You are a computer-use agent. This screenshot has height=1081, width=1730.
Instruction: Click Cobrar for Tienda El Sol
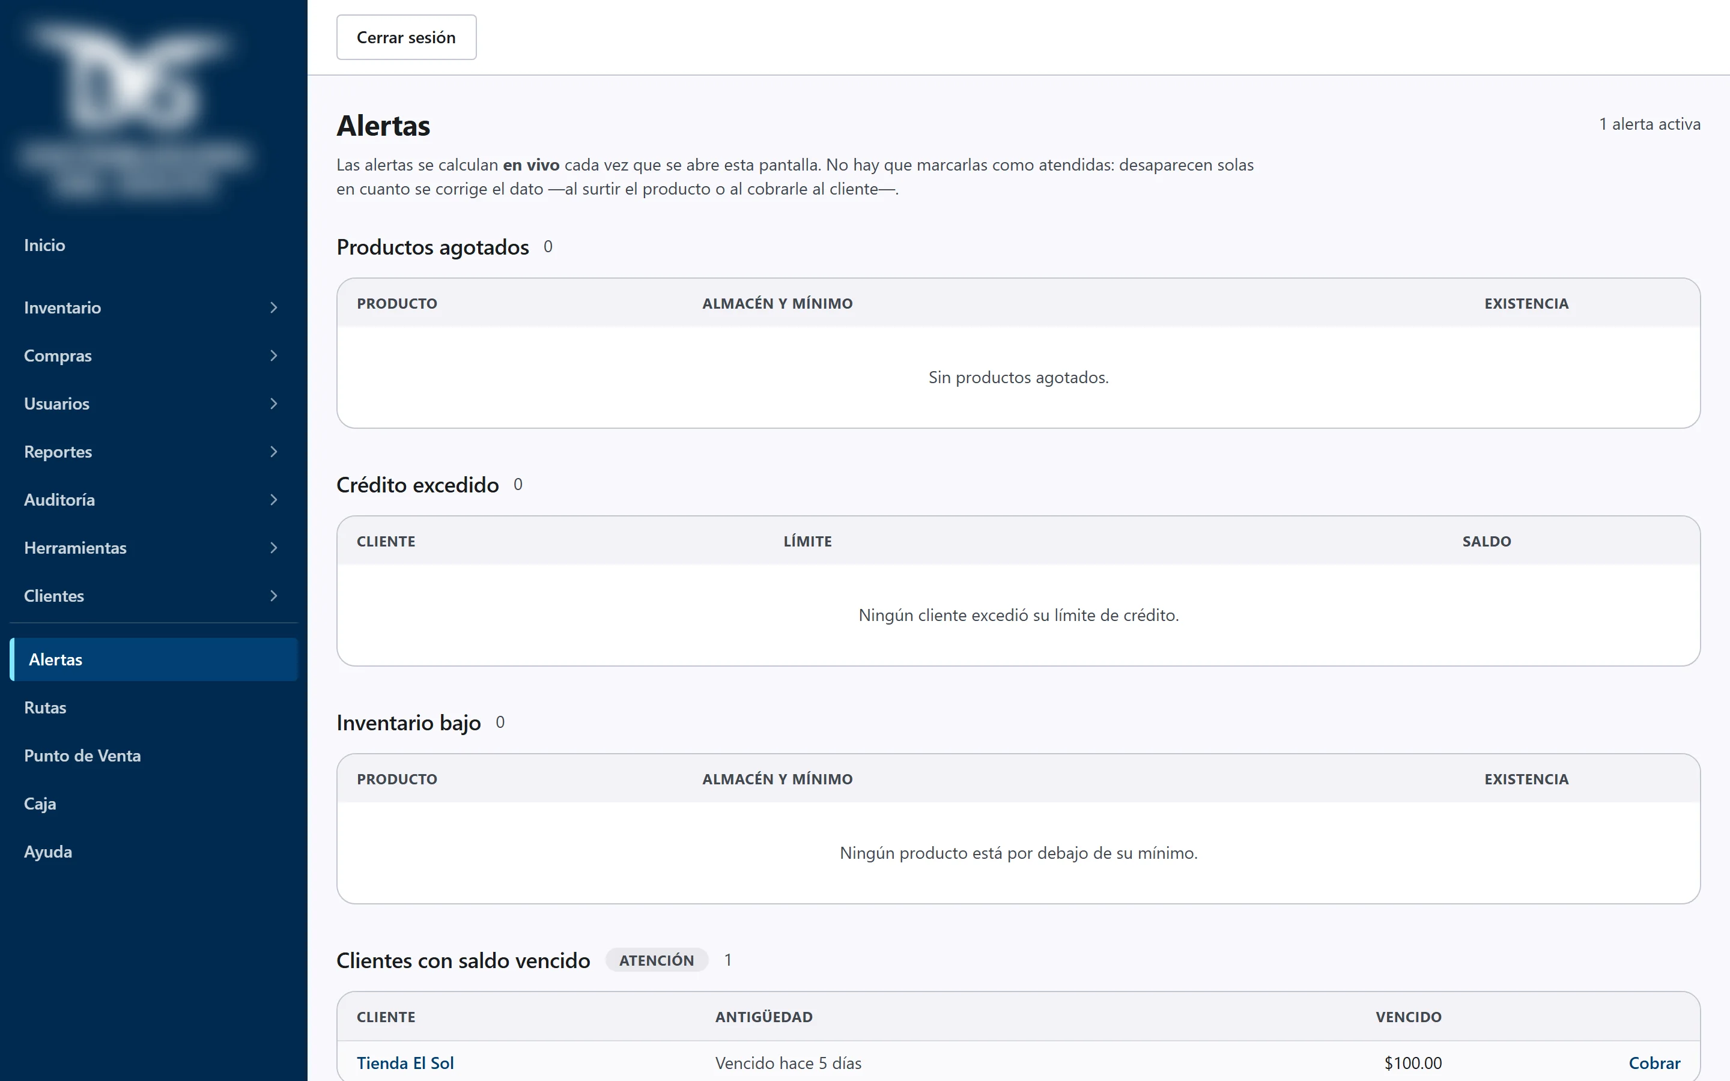coord(1654,1063)
